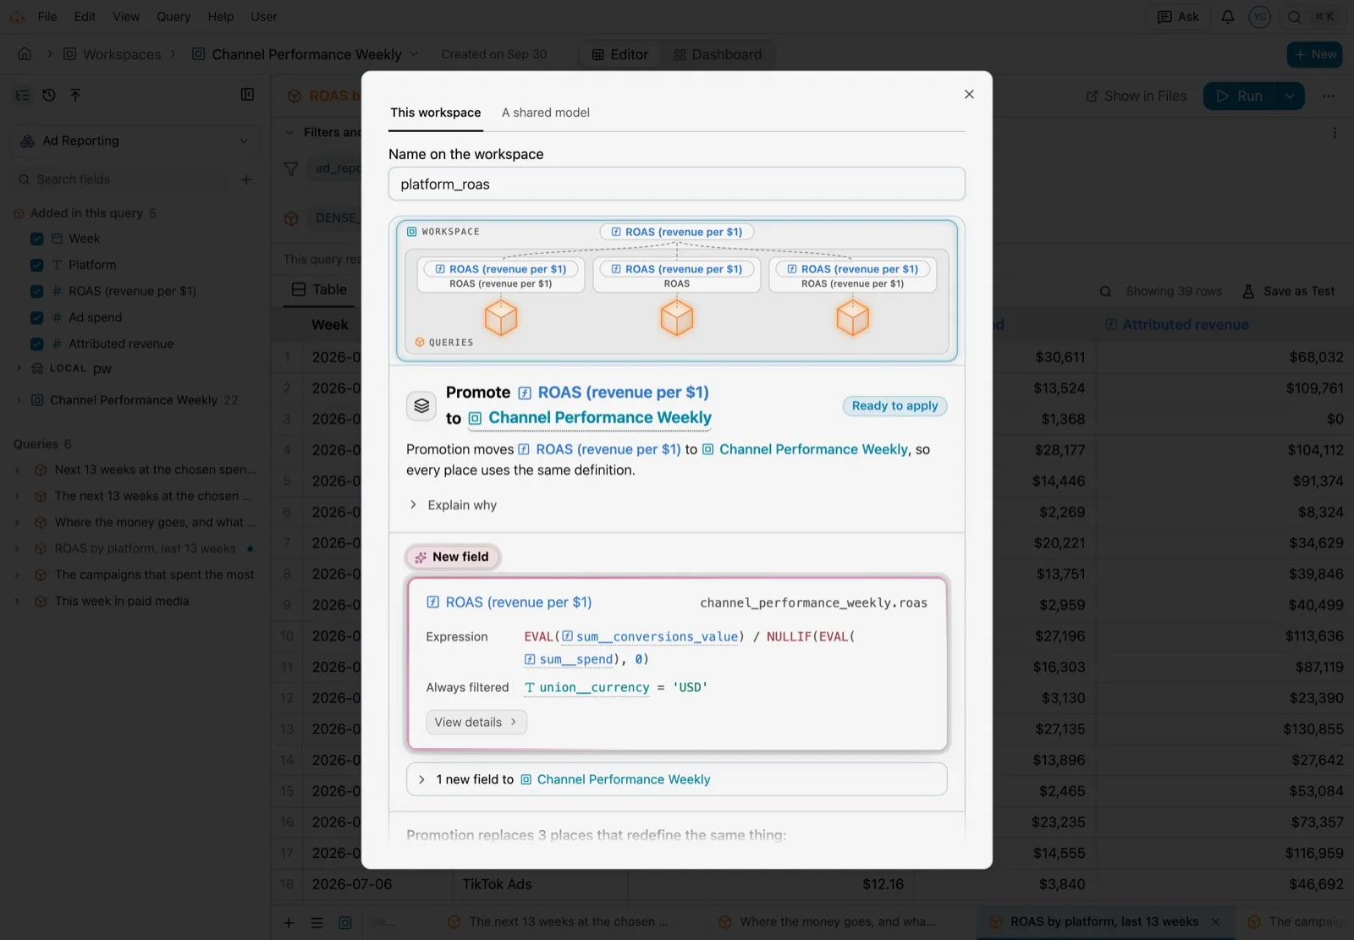Image resolution: width=1354 pixels, height=940 pixels.
Task: Select This workspace tab
Action: [435, 113]
